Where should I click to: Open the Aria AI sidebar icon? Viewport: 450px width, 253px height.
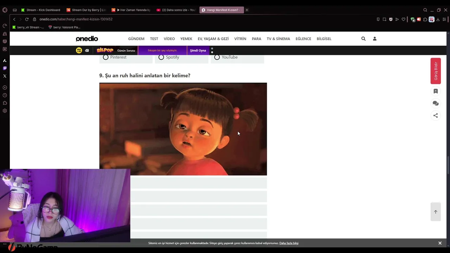(x=5, y=60)
